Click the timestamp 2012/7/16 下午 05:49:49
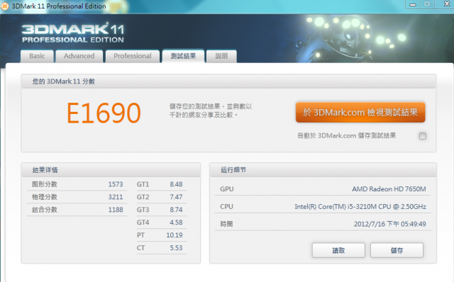The height and width of the screenshot is (282, 454). 389,224
